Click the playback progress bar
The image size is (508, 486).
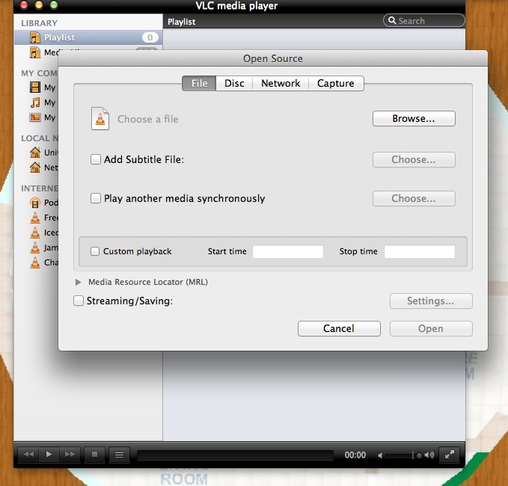[x=235, y=455]
